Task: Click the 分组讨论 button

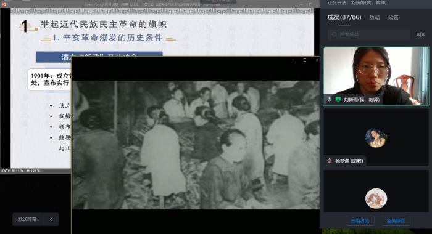Action: (360, 221)
